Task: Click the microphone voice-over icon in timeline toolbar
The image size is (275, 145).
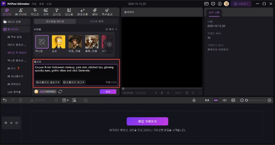Action: pos(194,100)
